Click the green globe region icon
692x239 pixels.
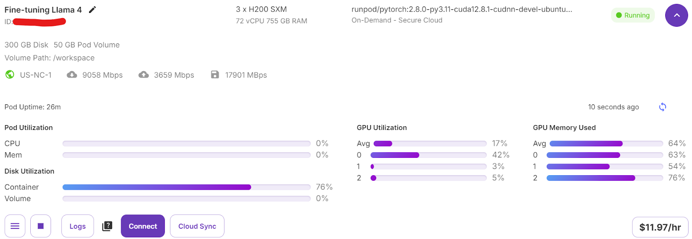click(10, 75)
